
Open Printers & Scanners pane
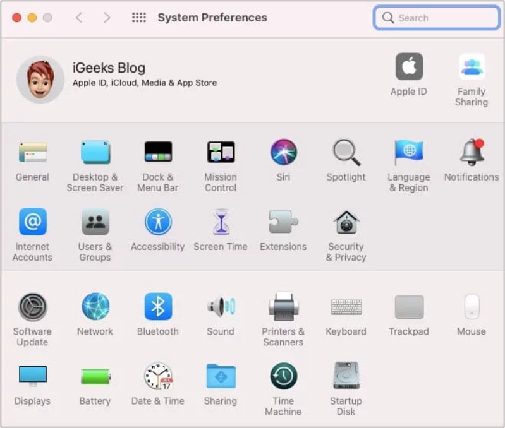click(283, 307)
